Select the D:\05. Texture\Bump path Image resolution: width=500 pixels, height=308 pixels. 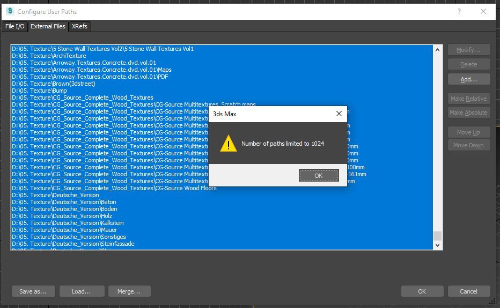click(222, 91)
